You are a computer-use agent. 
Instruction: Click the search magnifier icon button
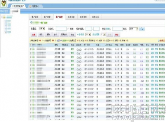(x=142, y=29)
